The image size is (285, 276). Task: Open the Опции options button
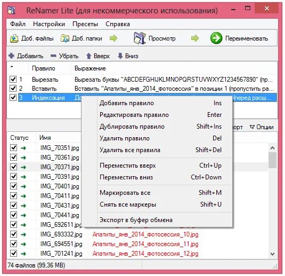click(262, 127)
